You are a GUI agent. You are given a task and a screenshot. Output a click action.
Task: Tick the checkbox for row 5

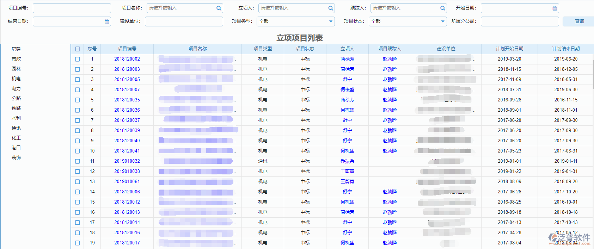point(78,100)
